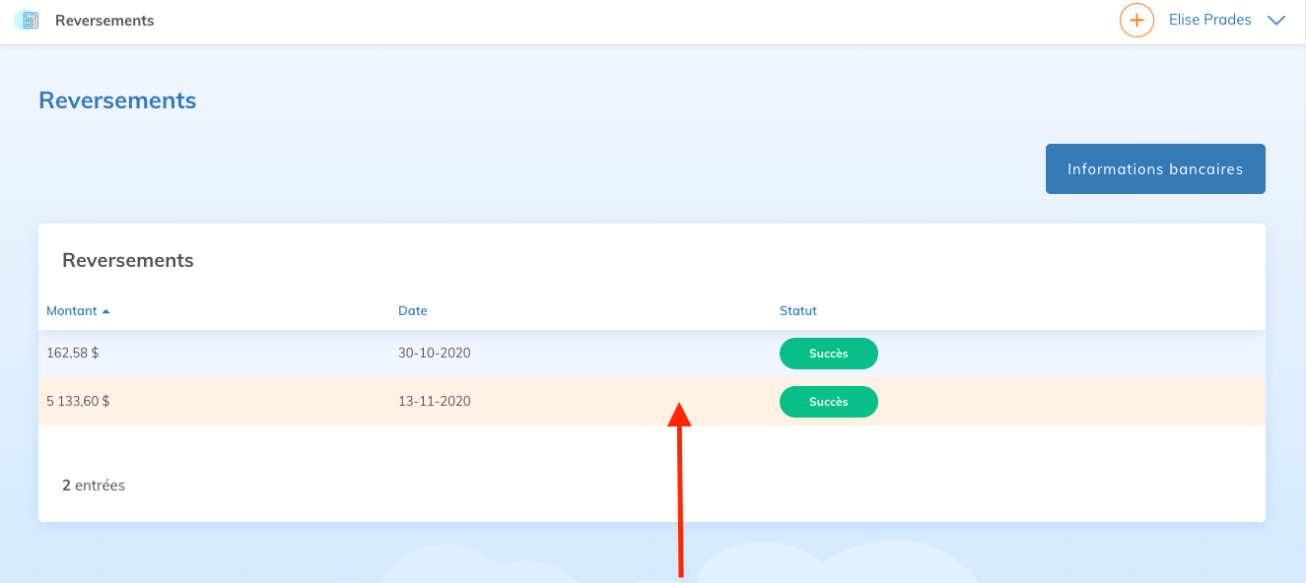
Task: Click the date 30-10-2020
Action: point(435,354)
